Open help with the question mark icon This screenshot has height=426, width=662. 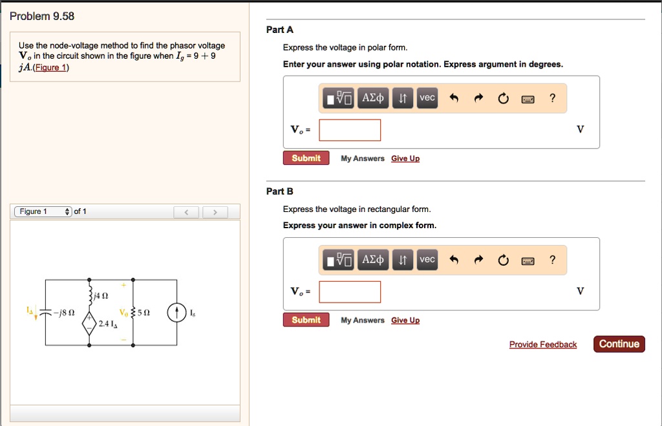[551, 98]
